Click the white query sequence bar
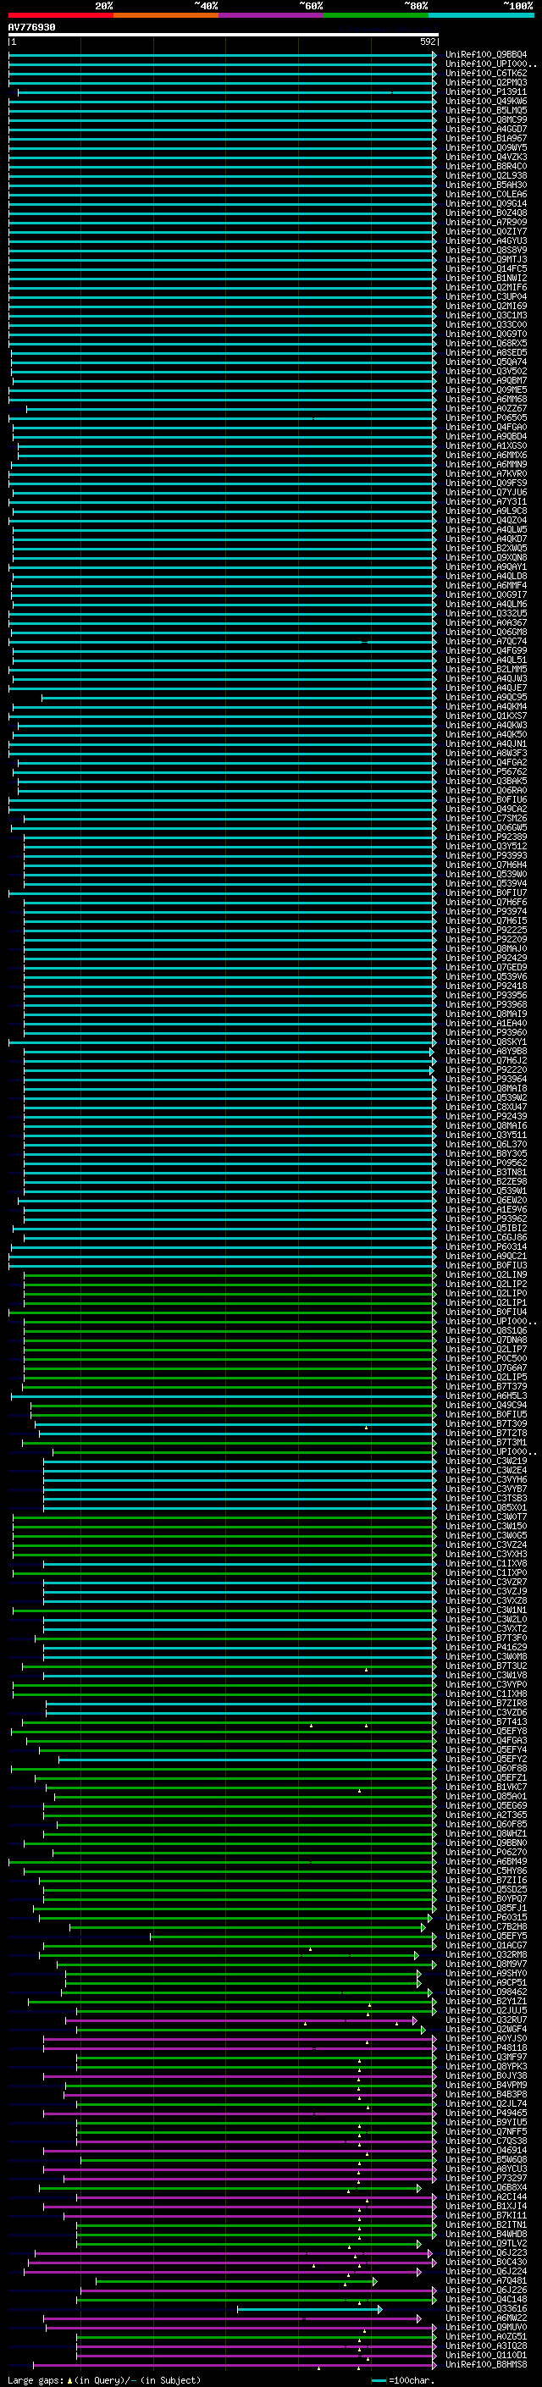The height and width of the screenshot is (2387, 542). coord(223,36)
